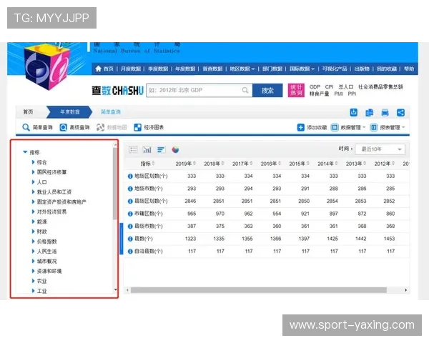Click the 查数 search input field

point(199,90)
